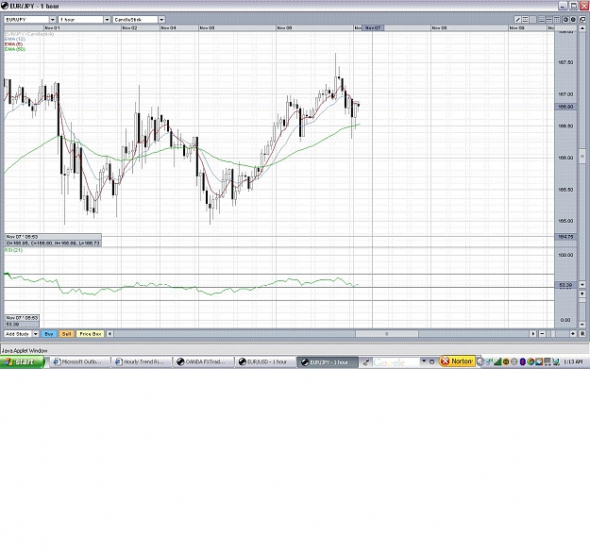
Task: Click the wrench icon beside Google search box
Action: (365, 362)
